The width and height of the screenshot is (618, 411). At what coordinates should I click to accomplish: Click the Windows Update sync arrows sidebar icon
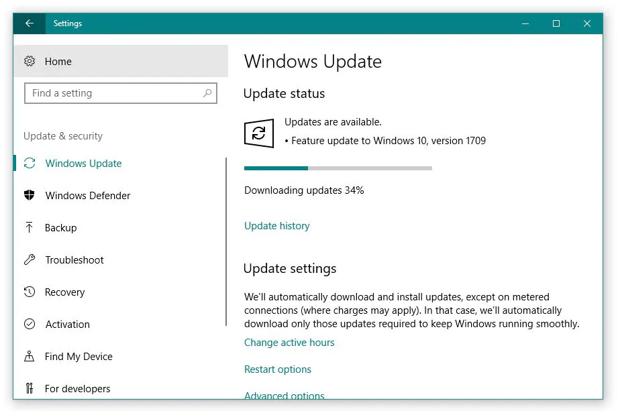[x=30, y=163]
